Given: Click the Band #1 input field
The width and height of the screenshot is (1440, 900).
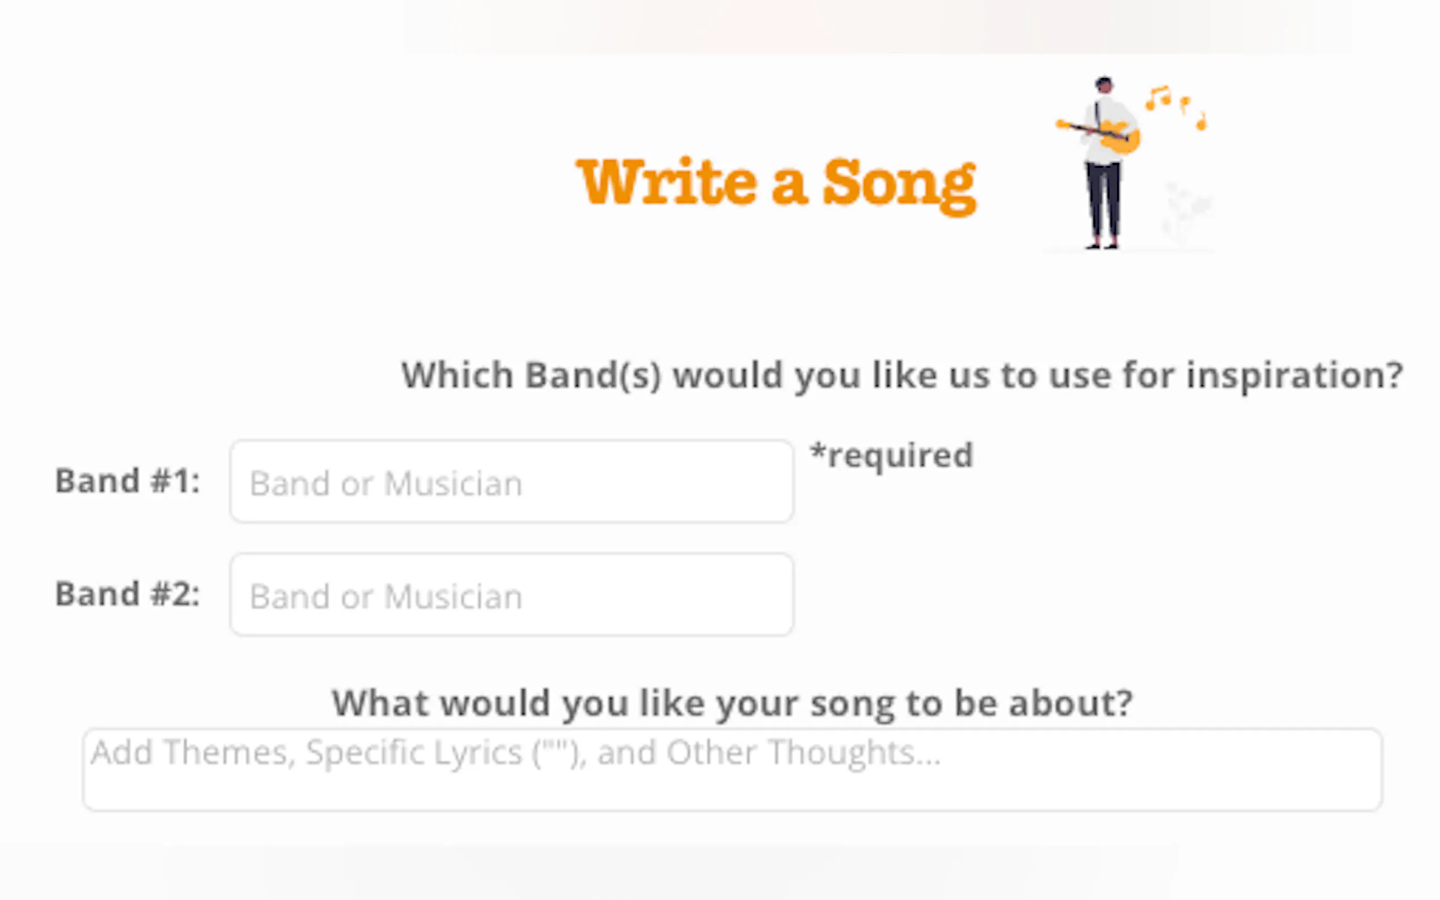Looking at the screenshot, I should click(x=511, y=481).
